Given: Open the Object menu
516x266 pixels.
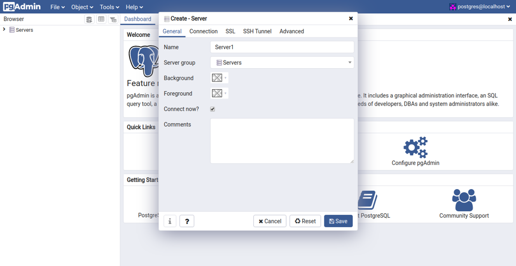Looking at the screenshot, I should [x=82, y=7].
